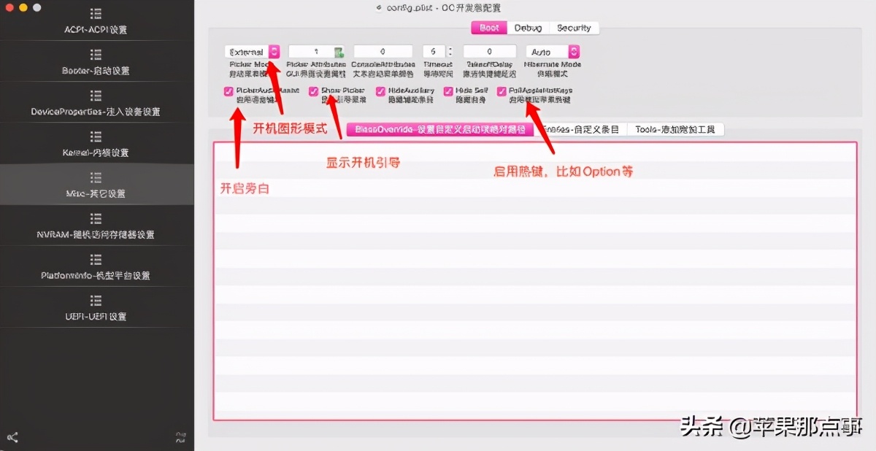Switch to the Debug tab
Screen dimensions: 876x451
(528, 28)
